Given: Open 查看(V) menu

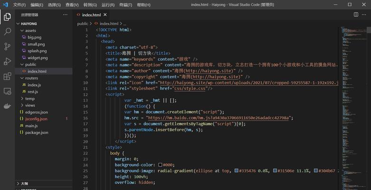Looking at the screenshot, I should (x=72, y=5).
